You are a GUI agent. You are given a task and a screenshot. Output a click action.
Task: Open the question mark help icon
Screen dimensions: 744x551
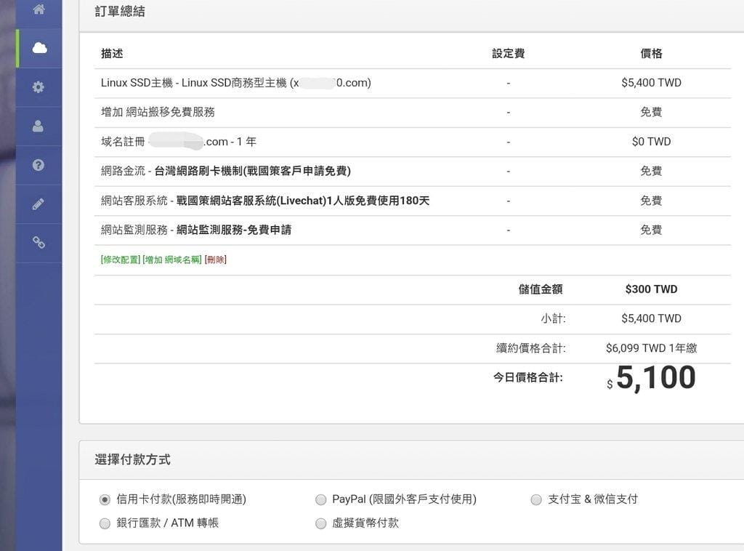(39, 165)
